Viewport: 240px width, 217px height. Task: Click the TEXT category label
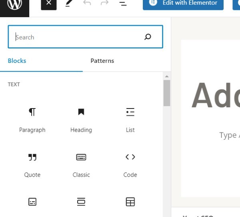point(14,84)
